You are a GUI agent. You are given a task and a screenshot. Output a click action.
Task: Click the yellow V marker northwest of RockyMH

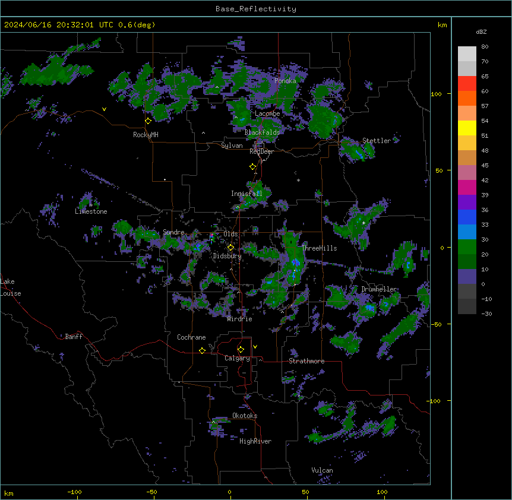click(104, 109)
